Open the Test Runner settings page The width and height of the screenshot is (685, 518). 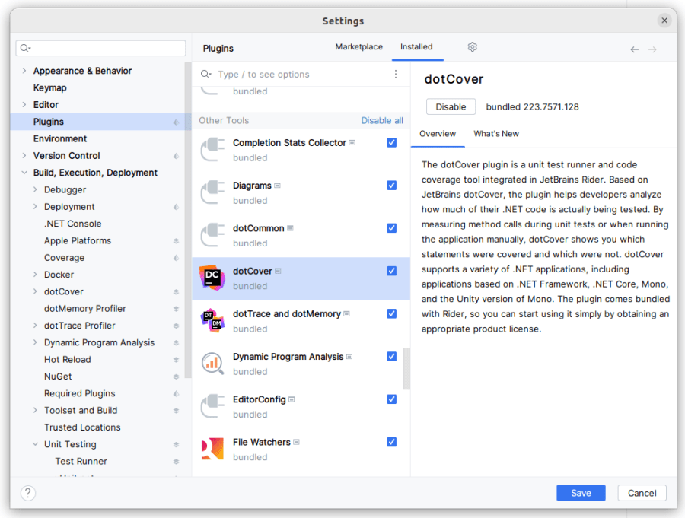tap(81, 461)
